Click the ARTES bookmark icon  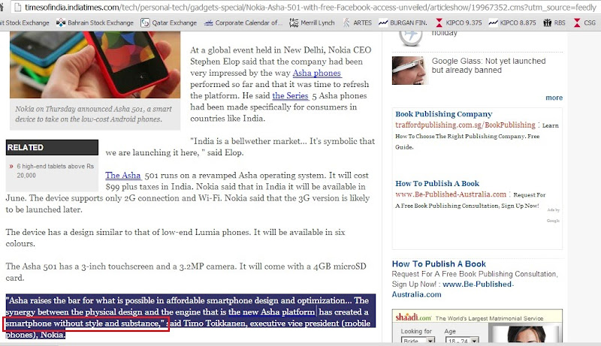tap(346, 23)
